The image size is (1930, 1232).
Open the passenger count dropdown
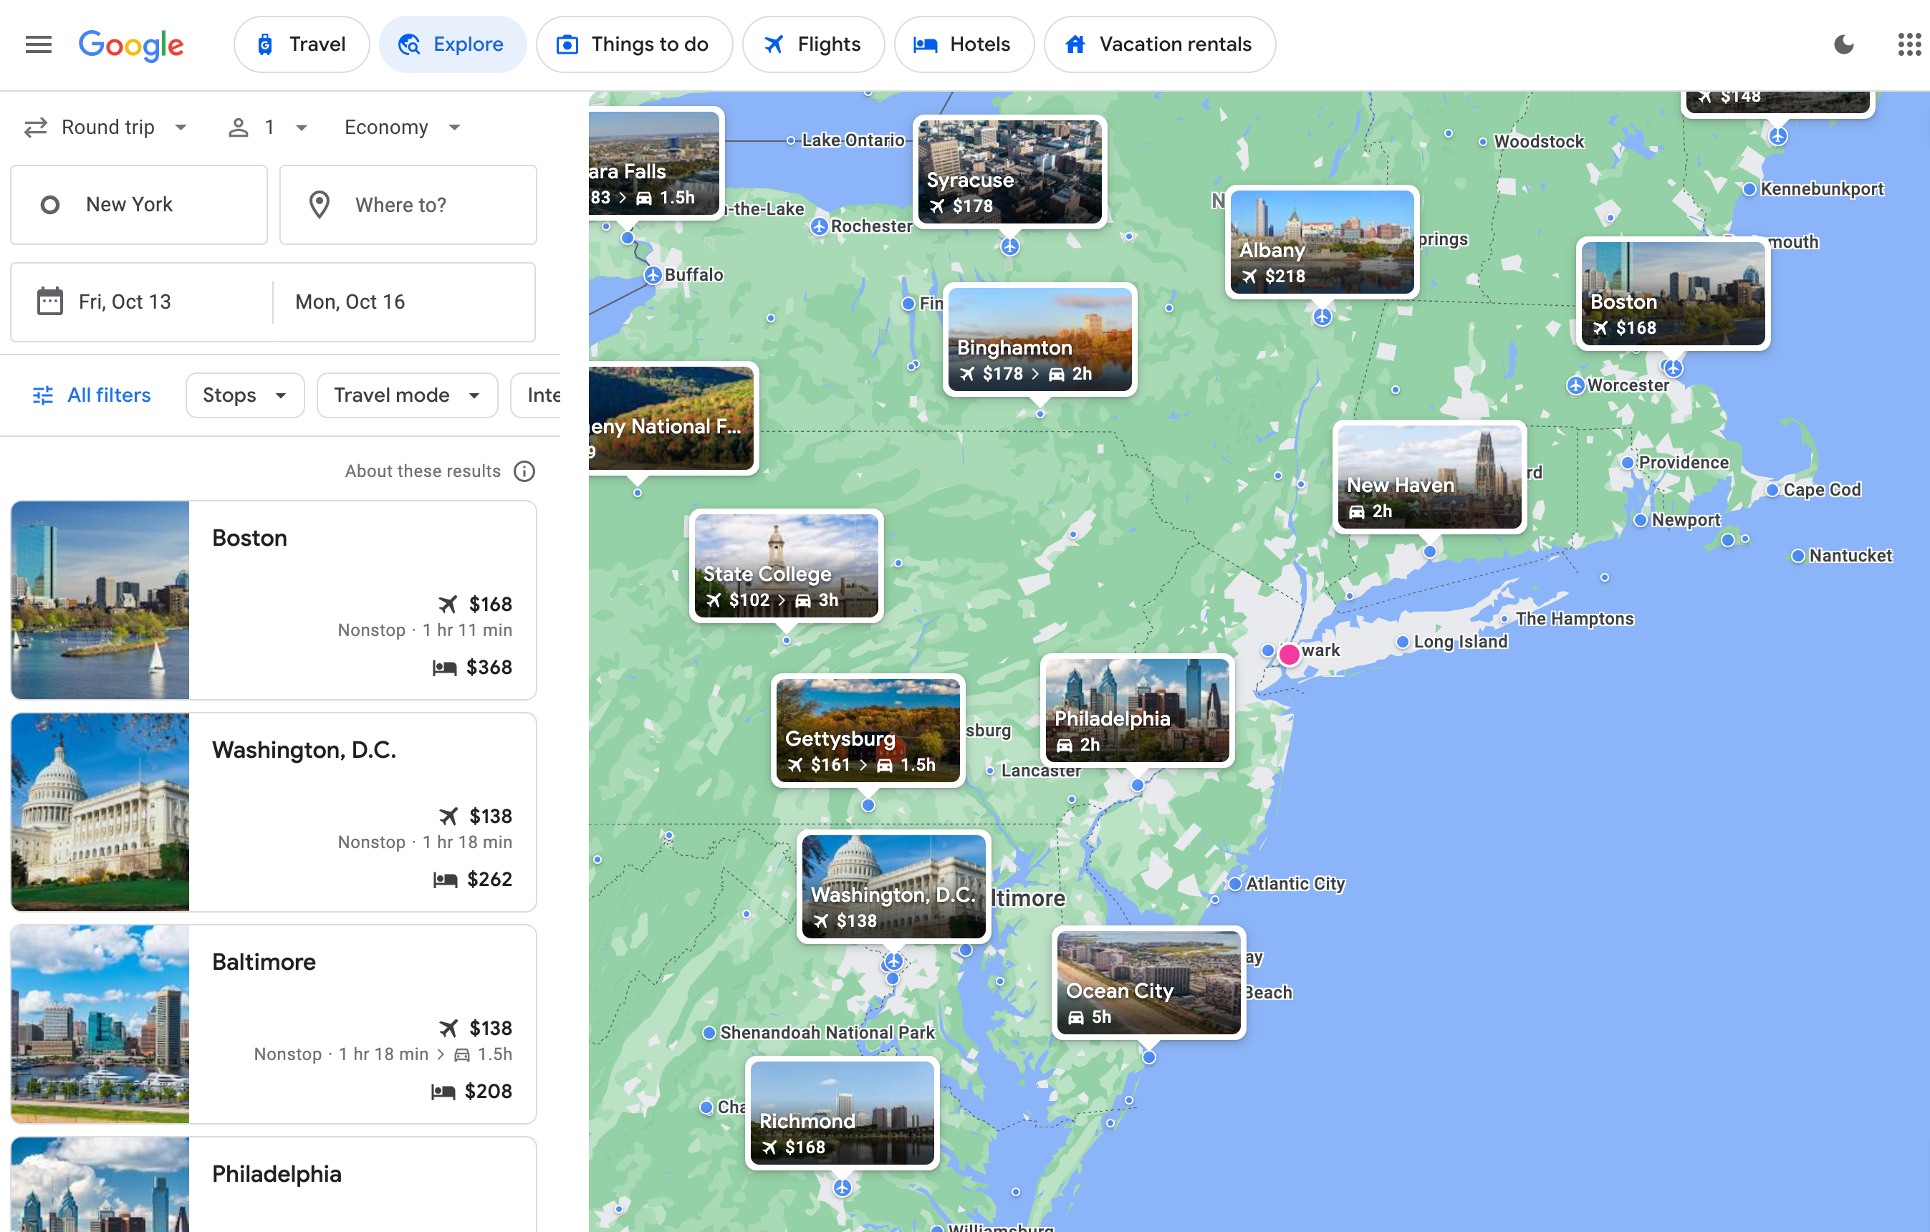point(268,127)
